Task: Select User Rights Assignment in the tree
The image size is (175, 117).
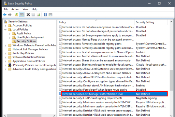Action: (x=30, y=37)
